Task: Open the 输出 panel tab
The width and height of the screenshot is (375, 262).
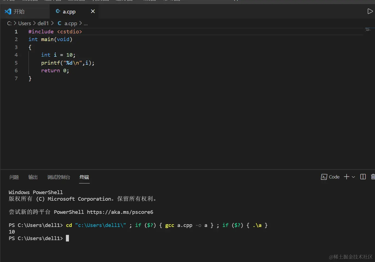Action: (x=33, y=177)
